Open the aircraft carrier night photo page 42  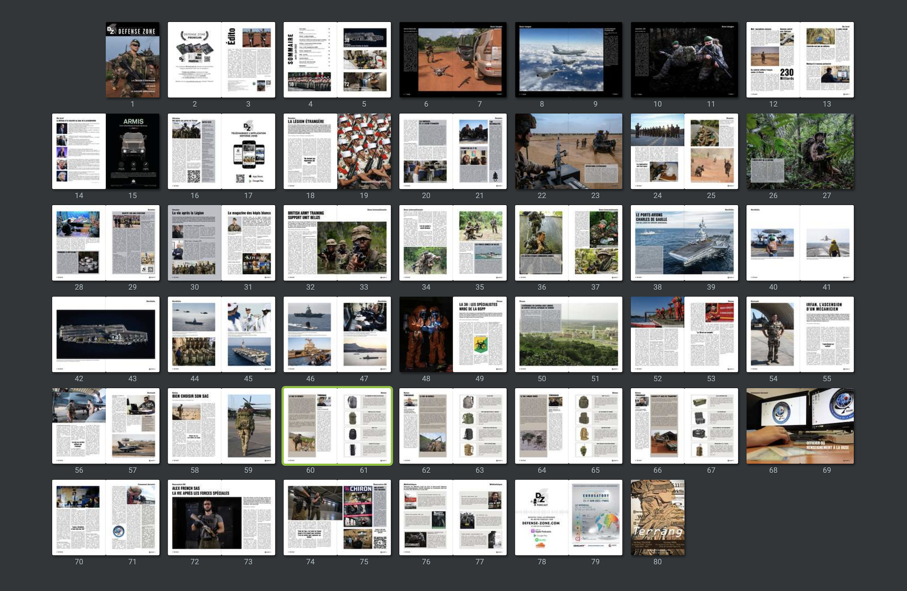click(79, 334)
